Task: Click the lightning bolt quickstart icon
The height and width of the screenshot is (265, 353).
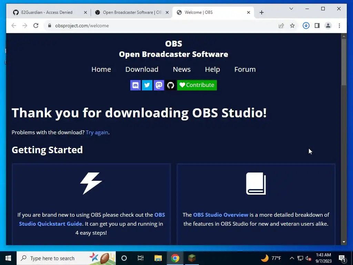Action: [91, 183]
